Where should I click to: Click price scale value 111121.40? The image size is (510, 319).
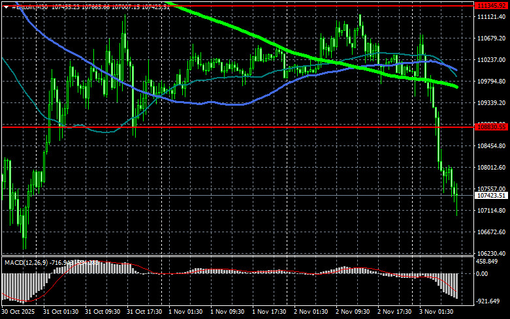point(491,17)
